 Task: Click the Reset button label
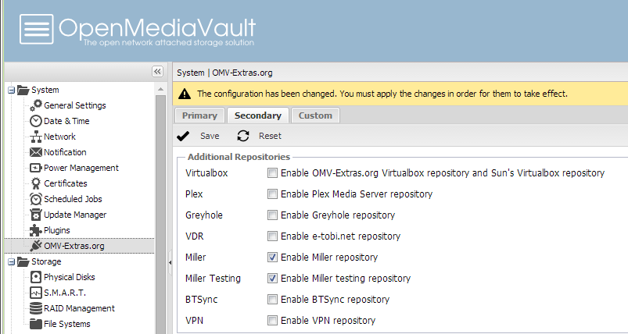click(x=270, y=136)
